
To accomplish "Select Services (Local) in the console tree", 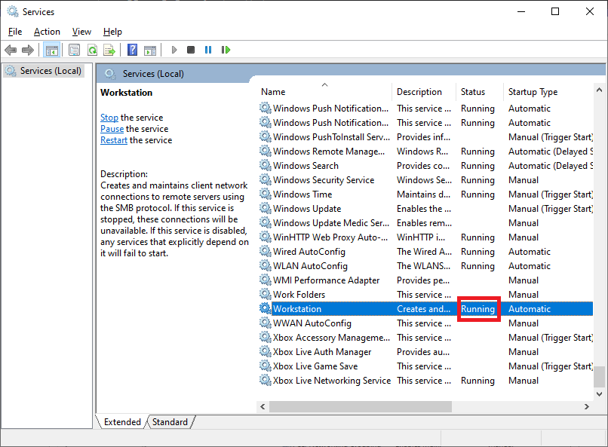I will pyautogui.click(x=50, y=71).
